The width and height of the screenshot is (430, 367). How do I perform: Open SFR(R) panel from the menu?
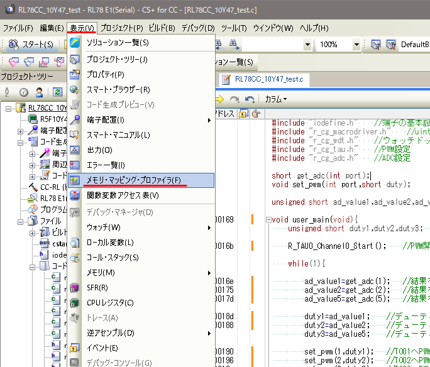141,288
